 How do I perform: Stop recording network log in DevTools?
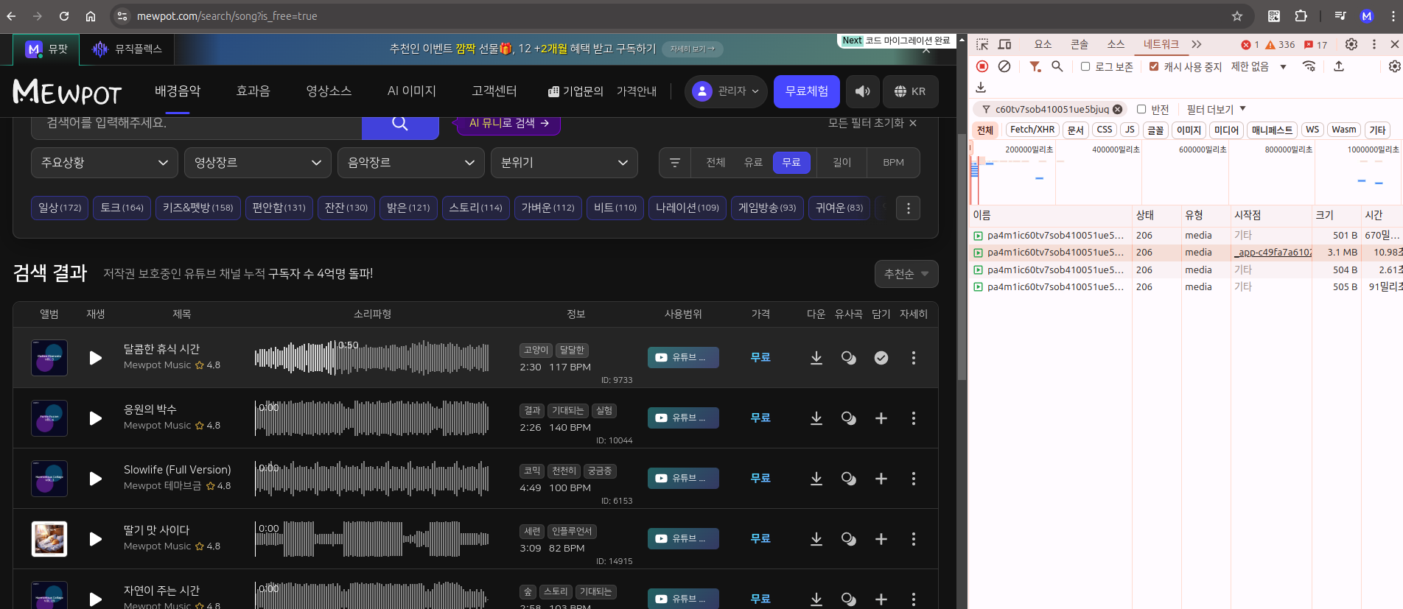(982, 66)
